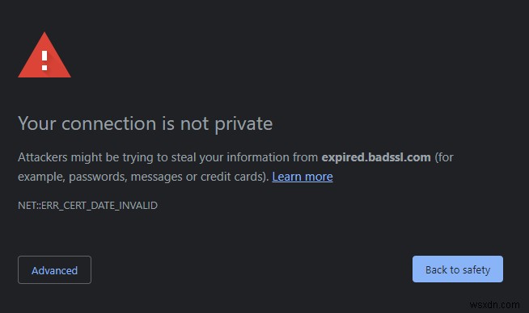
Task: Click the word 'example,' on the second line
Action: pos(41,177)
